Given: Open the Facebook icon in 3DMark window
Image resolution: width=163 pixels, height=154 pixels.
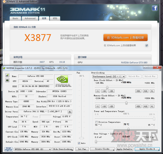Looking at the screenshot, I should pos(155,8).
